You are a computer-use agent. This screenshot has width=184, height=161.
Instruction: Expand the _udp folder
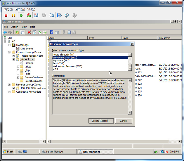click(18, 74)
